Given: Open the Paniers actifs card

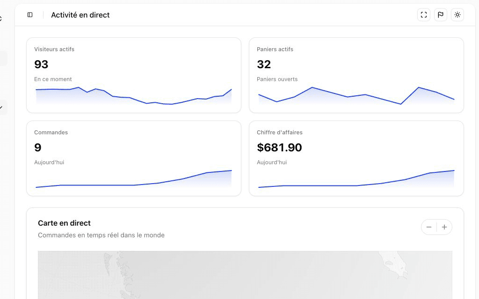Looking at the screenshot, I should [356, 75].
